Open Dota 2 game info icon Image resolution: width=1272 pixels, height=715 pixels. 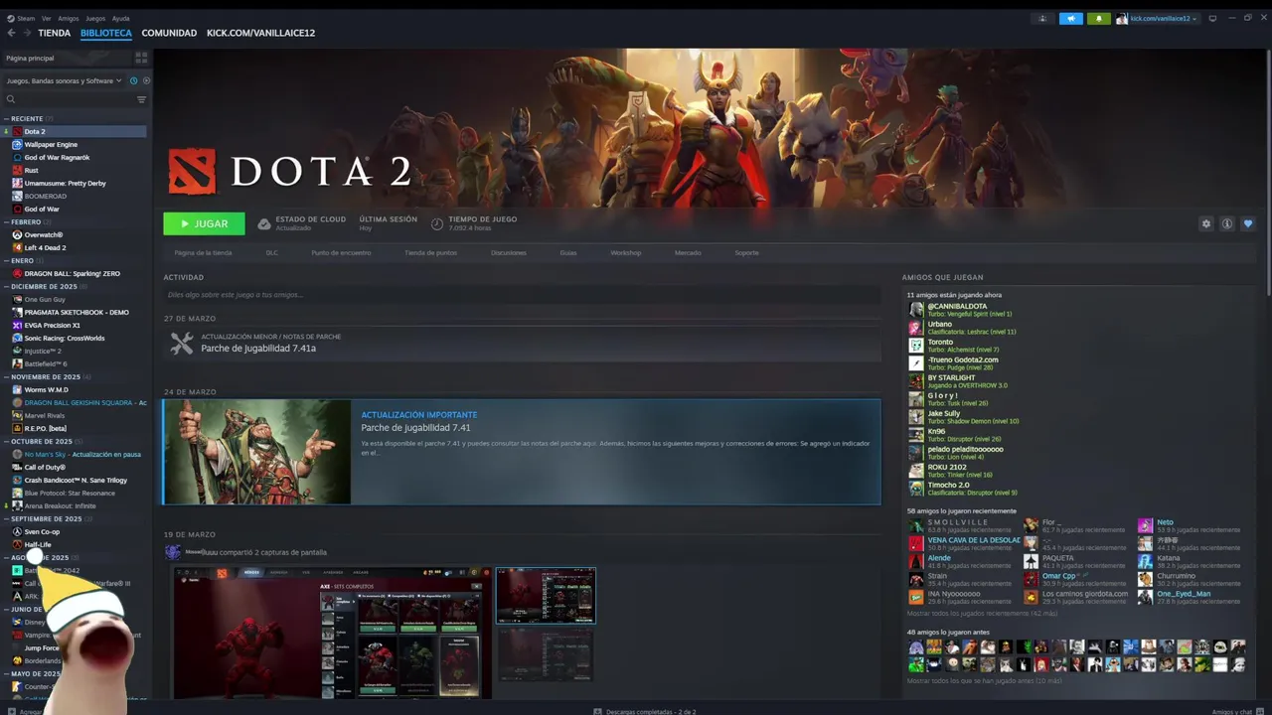tap(1227, 223)
